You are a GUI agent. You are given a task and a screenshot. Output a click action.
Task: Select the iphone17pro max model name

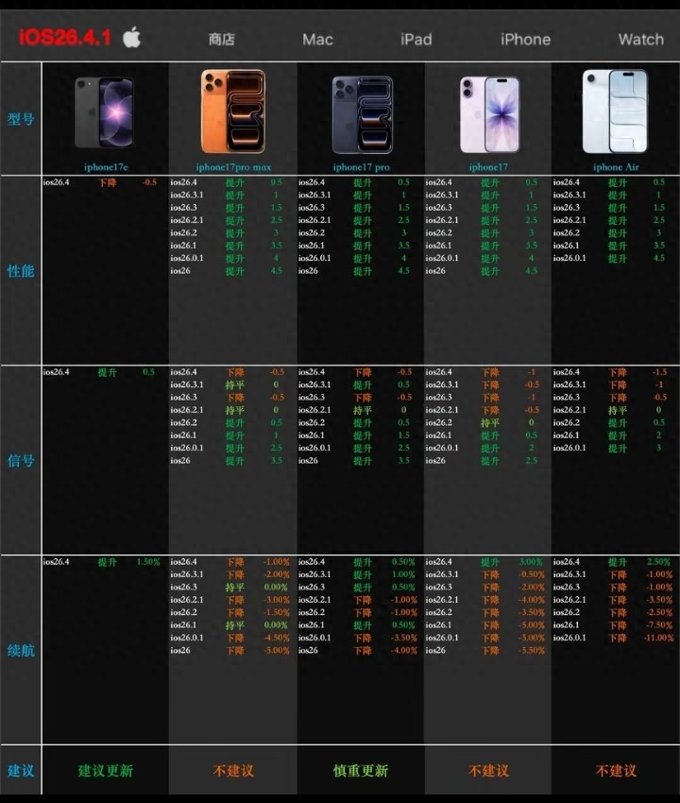[233, 167]
